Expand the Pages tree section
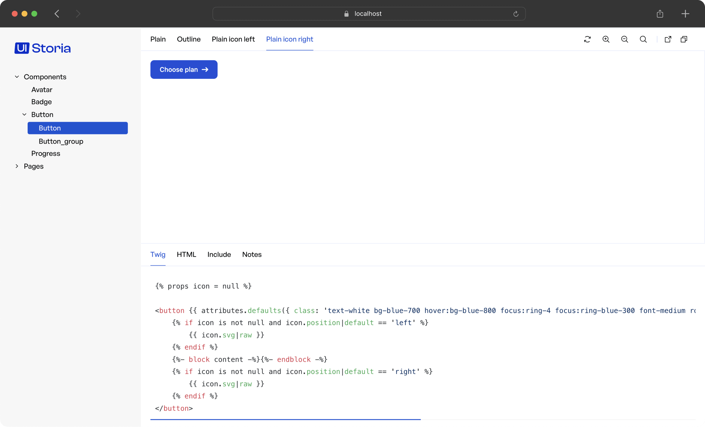705x427 pixels. click(17, 166)
